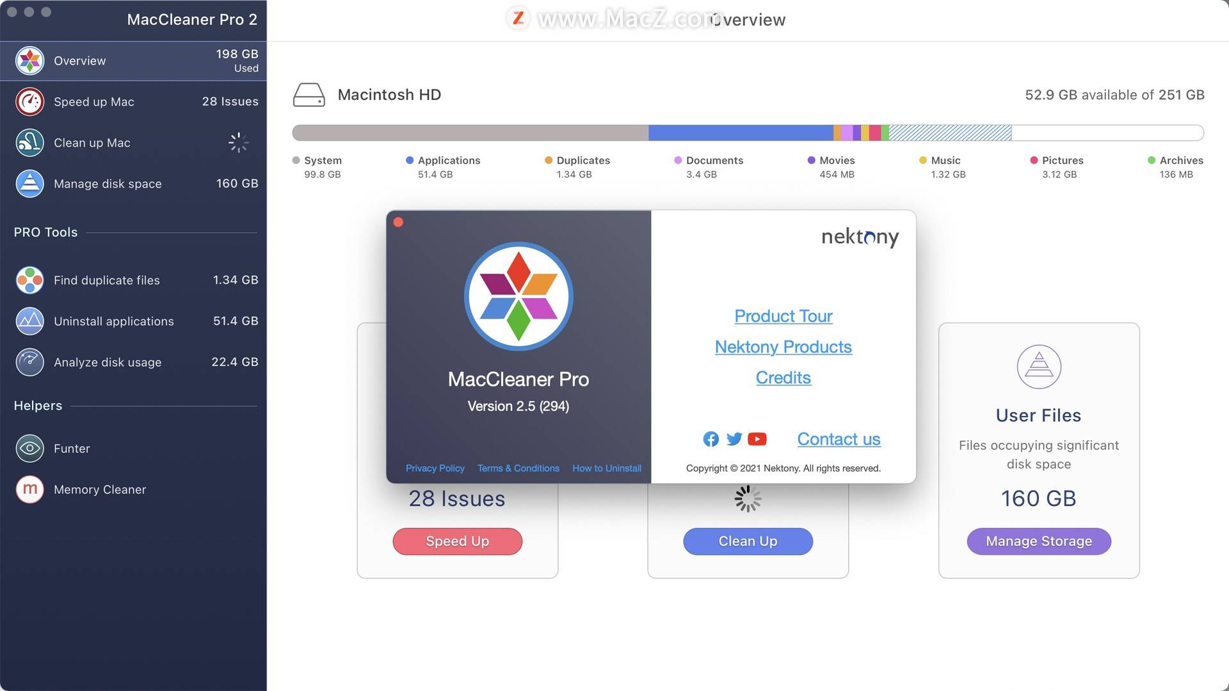The height and width of the screenshot is (691, 1229).
Task: Open Terms & Conditions link
Action: [x=518, y=468]
